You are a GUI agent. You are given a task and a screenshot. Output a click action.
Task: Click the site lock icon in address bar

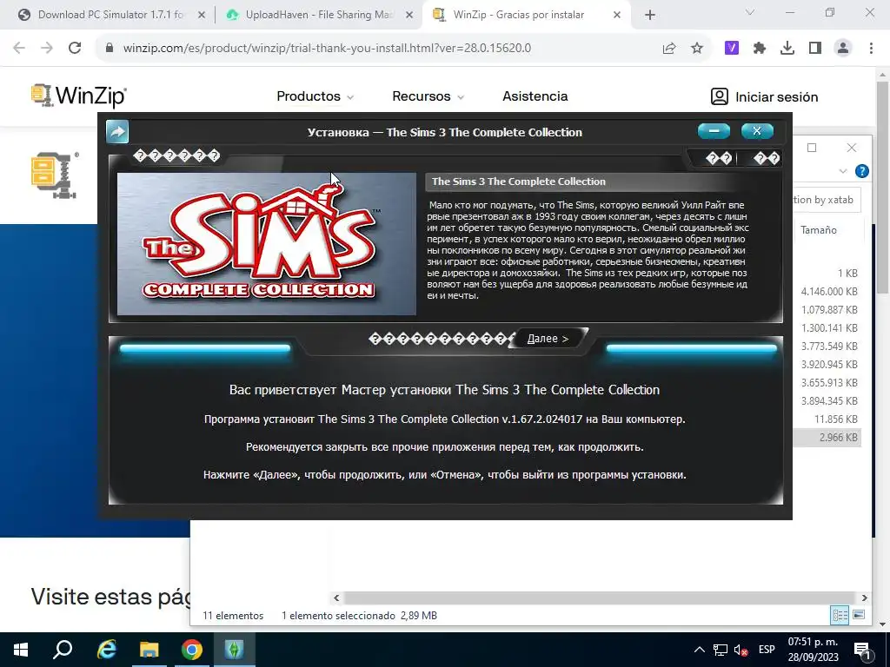click(110, 49)
